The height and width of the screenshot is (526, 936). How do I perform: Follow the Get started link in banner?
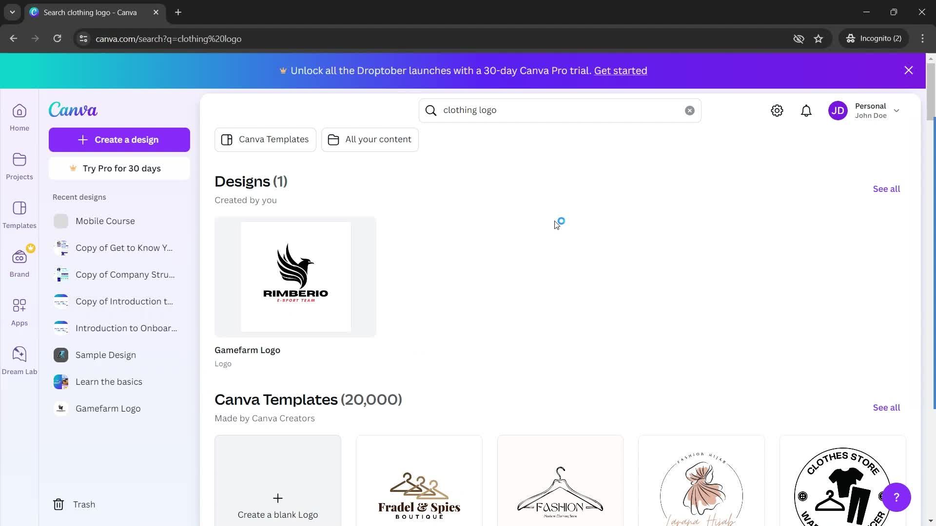(621, 71)
